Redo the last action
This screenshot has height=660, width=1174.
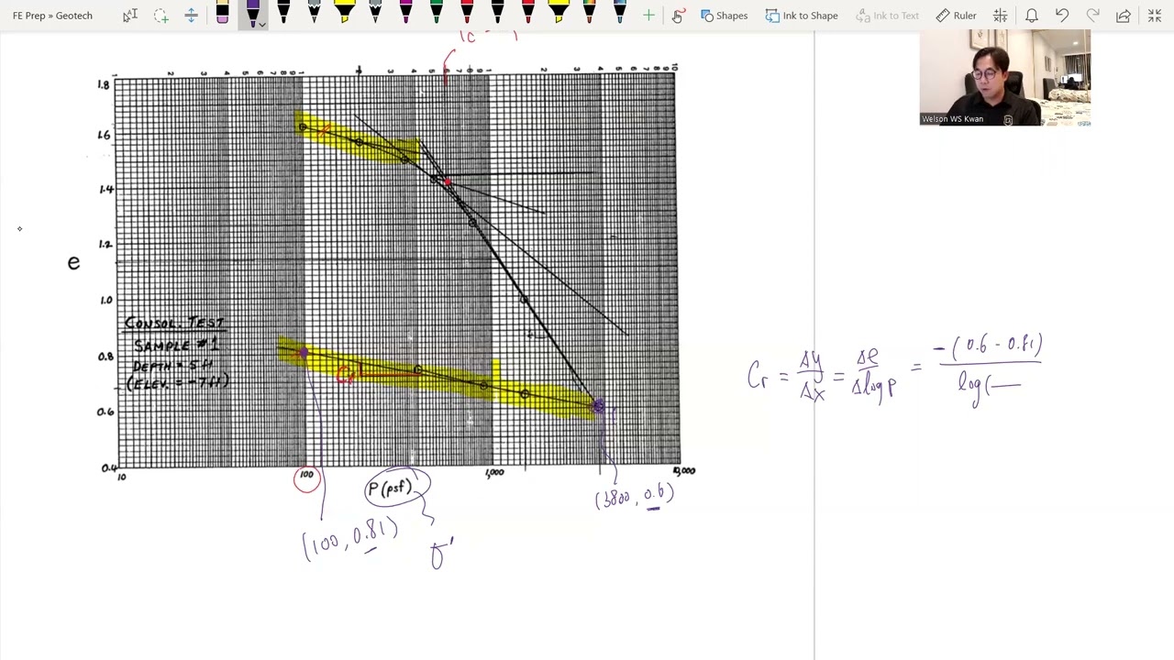pos(1092,15)
